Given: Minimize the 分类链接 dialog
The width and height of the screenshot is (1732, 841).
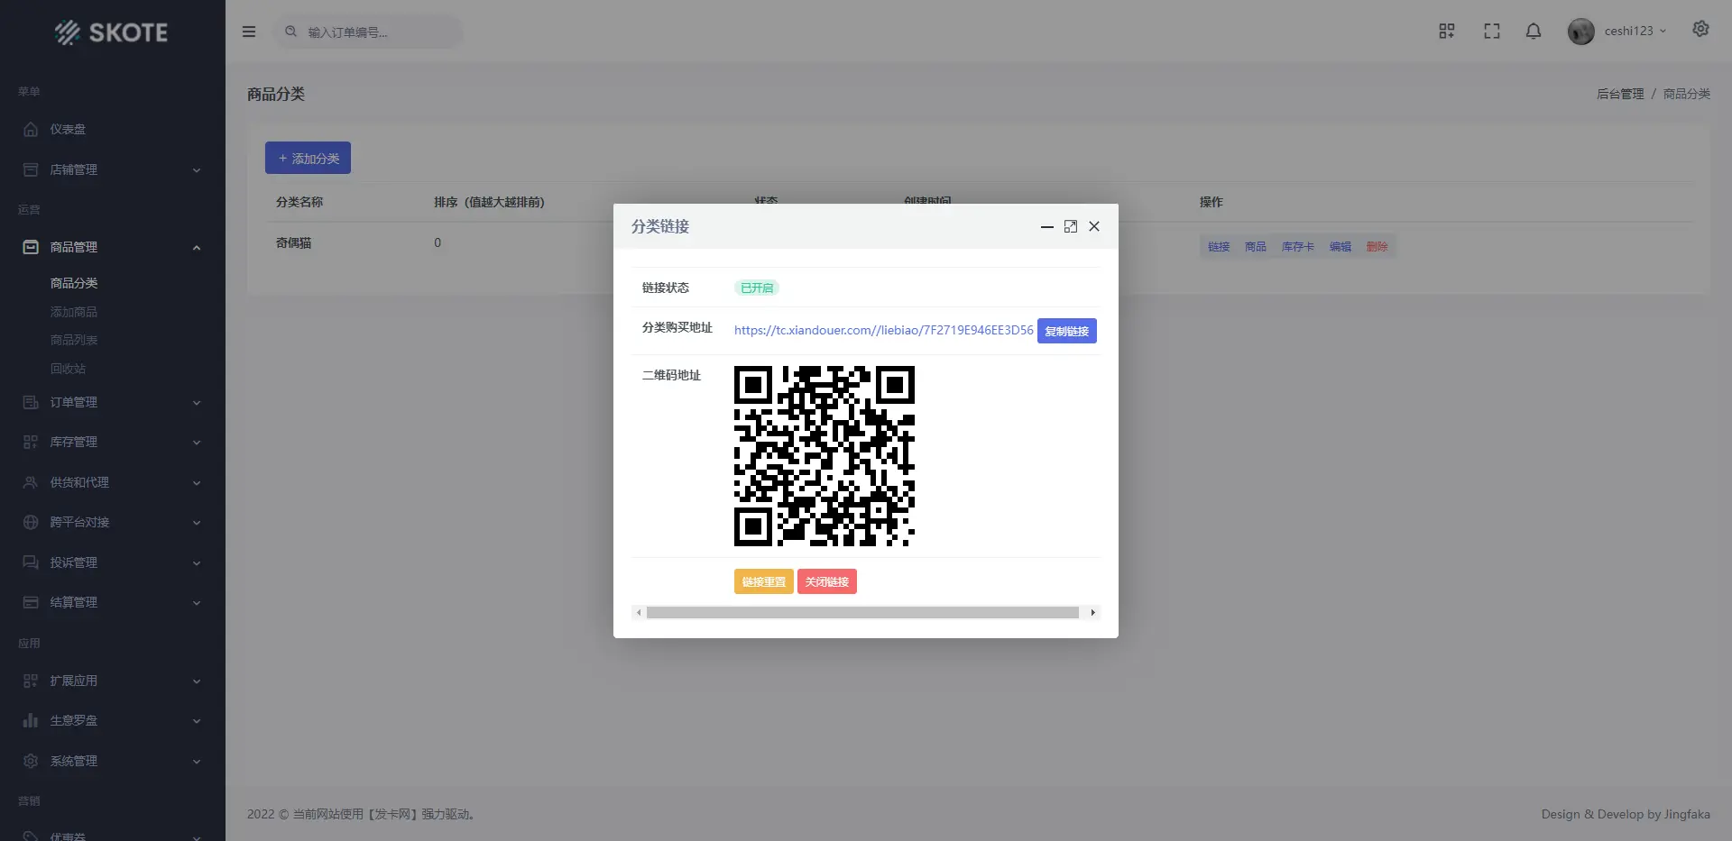Looking at the screenshot, I should tap(1046, 226).
